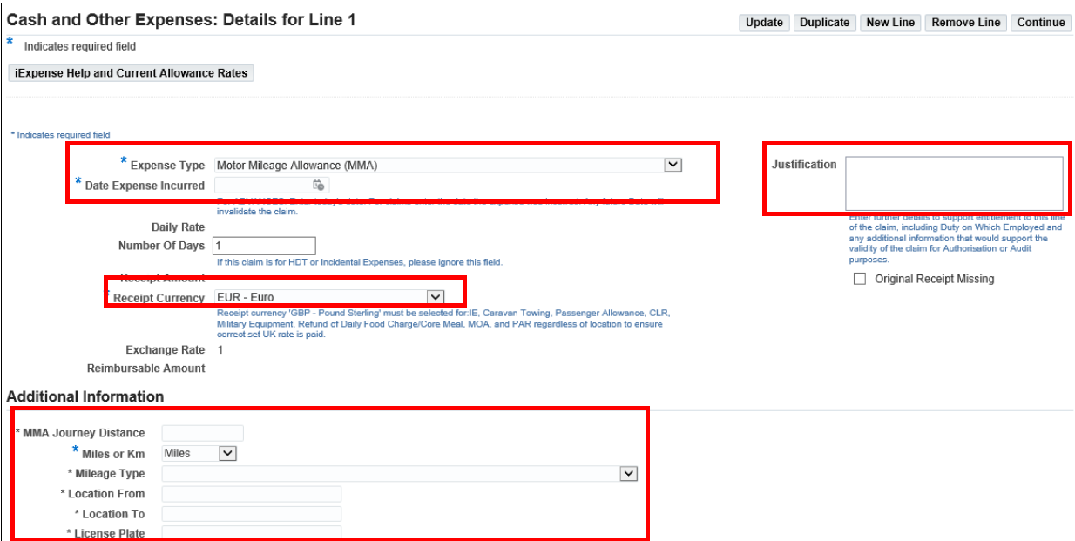1075x541 pixels.
Task: Tick the Original Receipt Missing checkbox
Action: [861, 279]
